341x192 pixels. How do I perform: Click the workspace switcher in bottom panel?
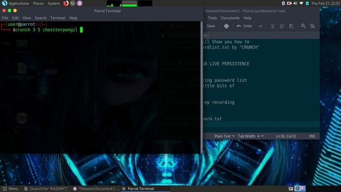300,188
